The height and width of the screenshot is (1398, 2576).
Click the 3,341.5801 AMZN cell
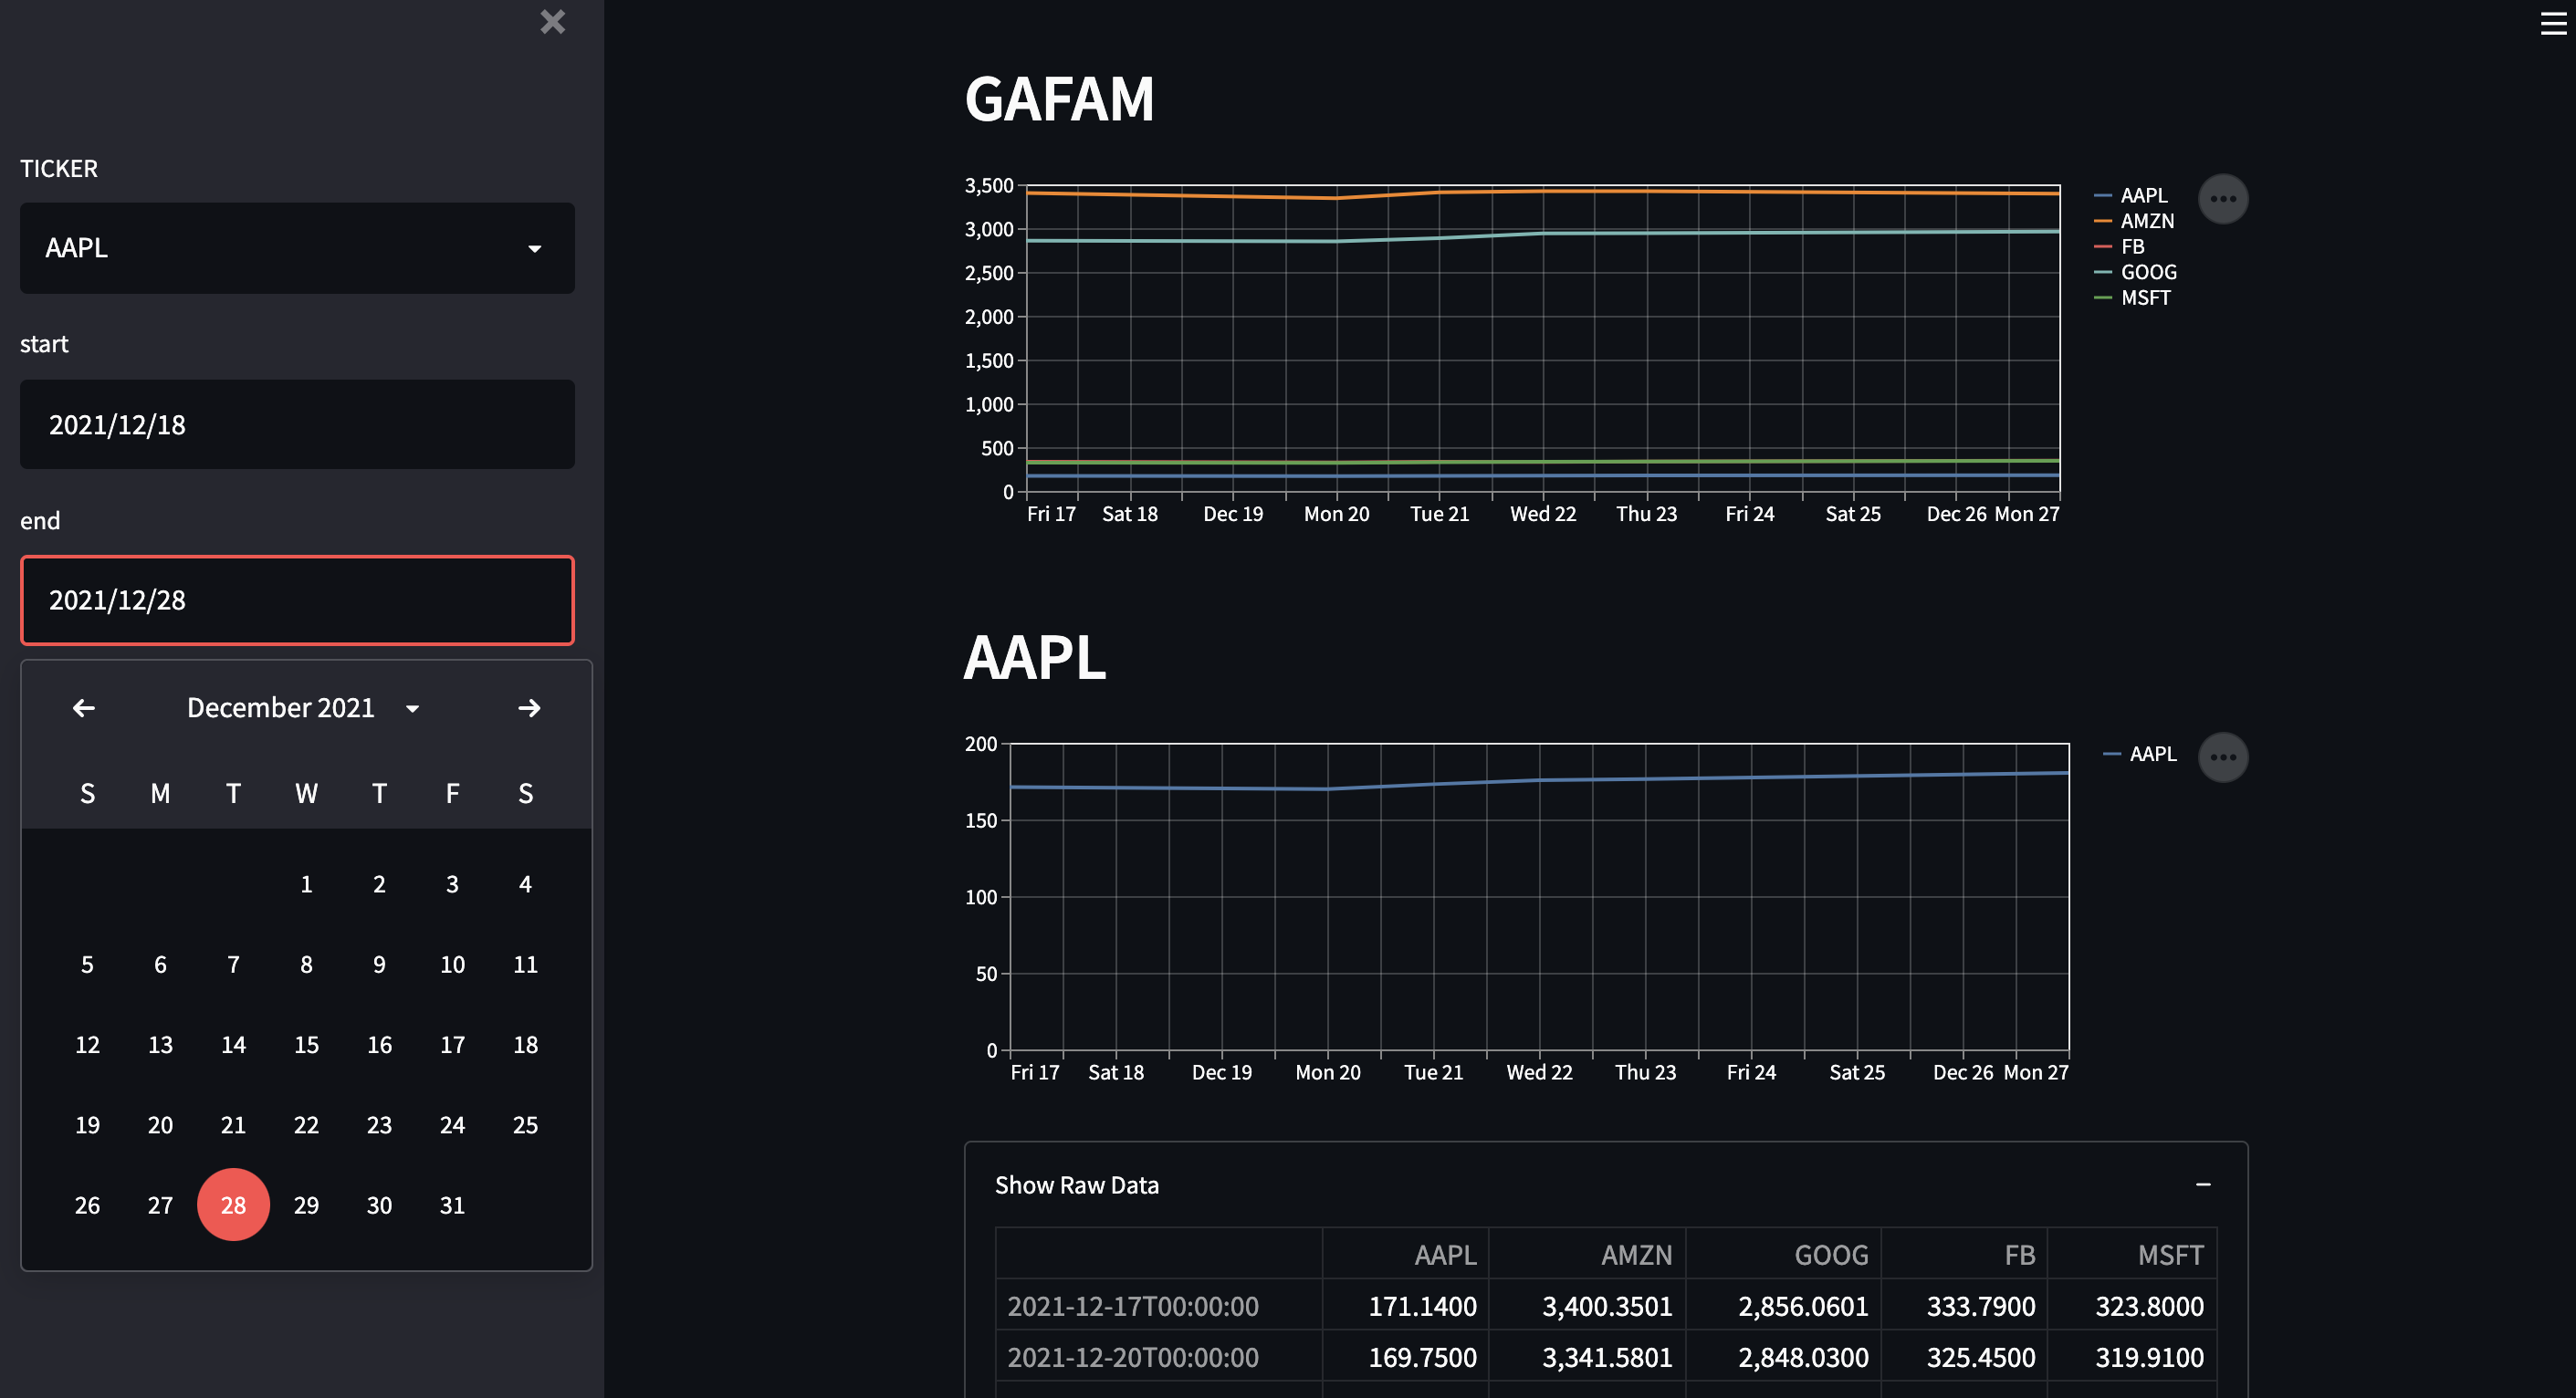pos(1587,1357)
